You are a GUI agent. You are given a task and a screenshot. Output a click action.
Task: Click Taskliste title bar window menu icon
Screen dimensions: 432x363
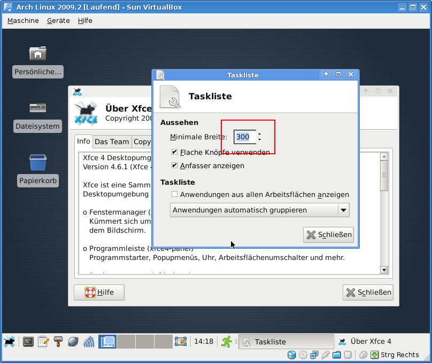tap(160, 75)
